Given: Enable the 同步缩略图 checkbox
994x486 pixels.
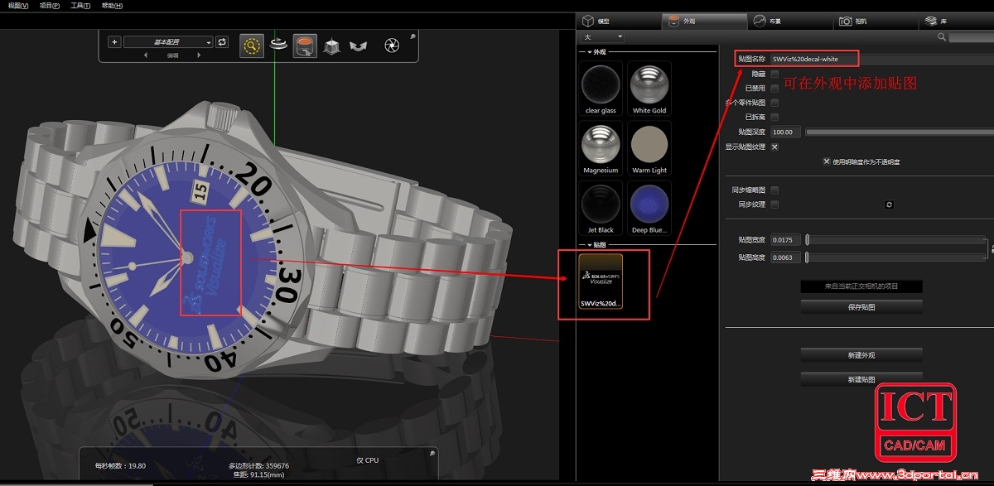Looking at the screenshot, I should coord(774,190).
